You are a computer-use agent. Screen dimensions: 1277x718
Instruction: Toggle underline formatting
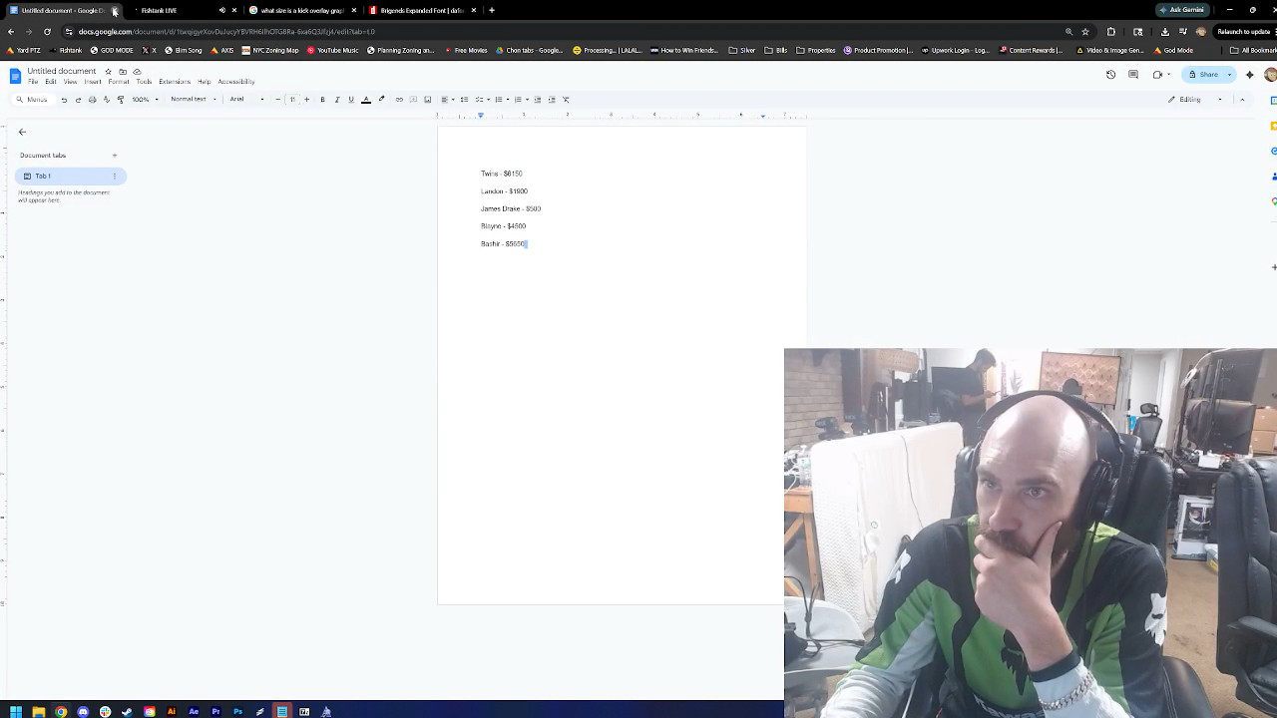pyautogui.click(x=351, y=100)
